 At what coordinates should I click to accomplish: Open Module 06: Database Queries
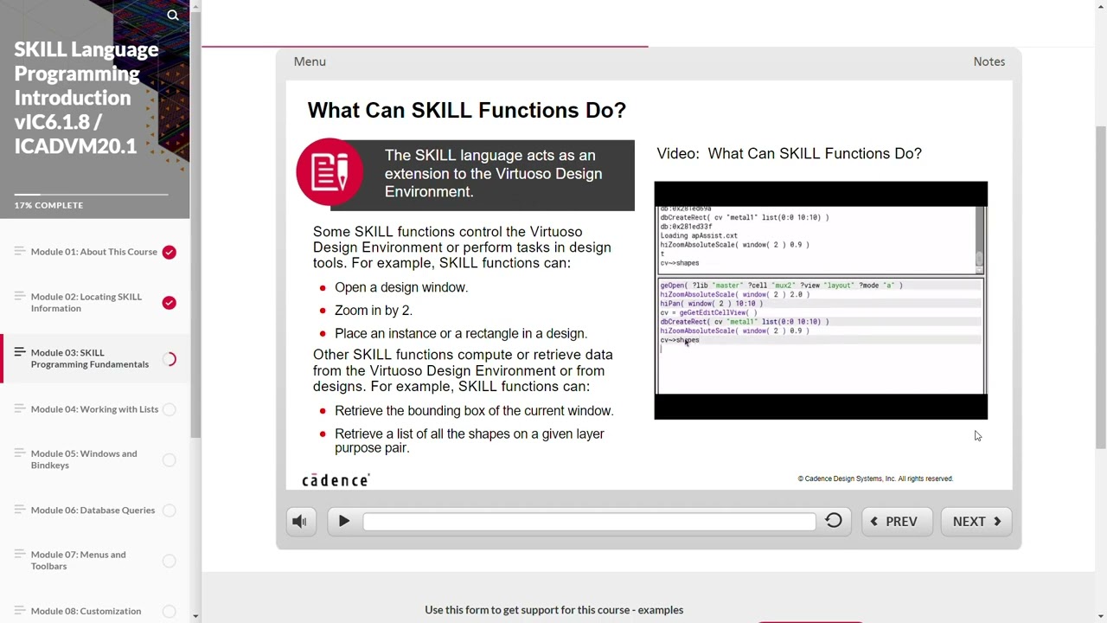pos(93,511)
